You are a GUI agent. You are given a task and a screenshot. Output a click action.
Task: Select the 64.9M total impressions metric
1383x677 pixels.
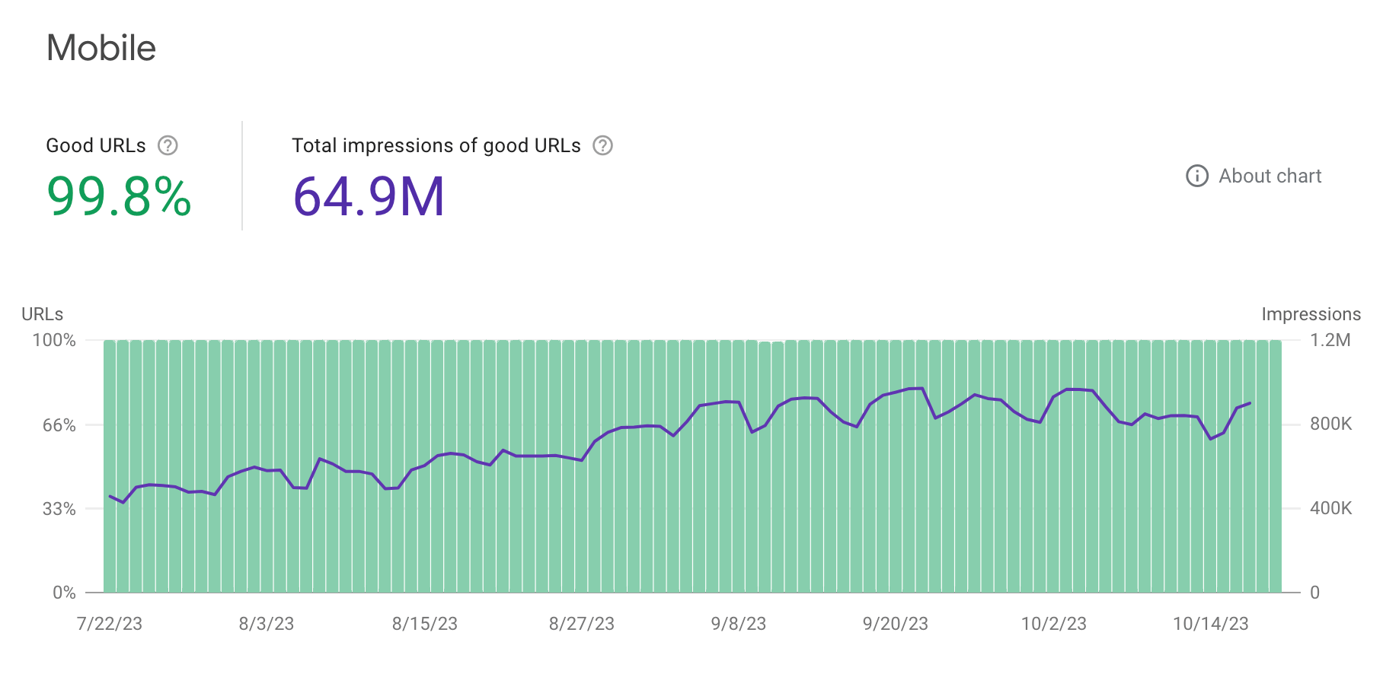coord(369,196)
